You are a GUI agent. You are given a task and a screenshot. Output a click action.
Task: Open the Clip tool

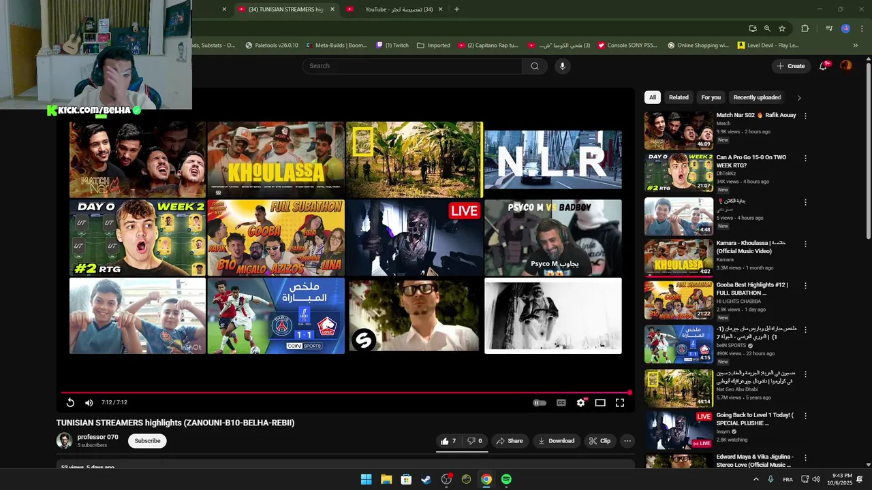pyautogui.click(x=599, y=441)
